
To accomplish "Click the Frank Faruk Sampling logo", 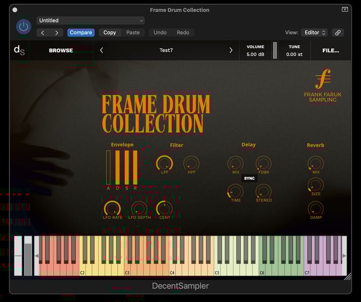I will click(x=323, y=86).
